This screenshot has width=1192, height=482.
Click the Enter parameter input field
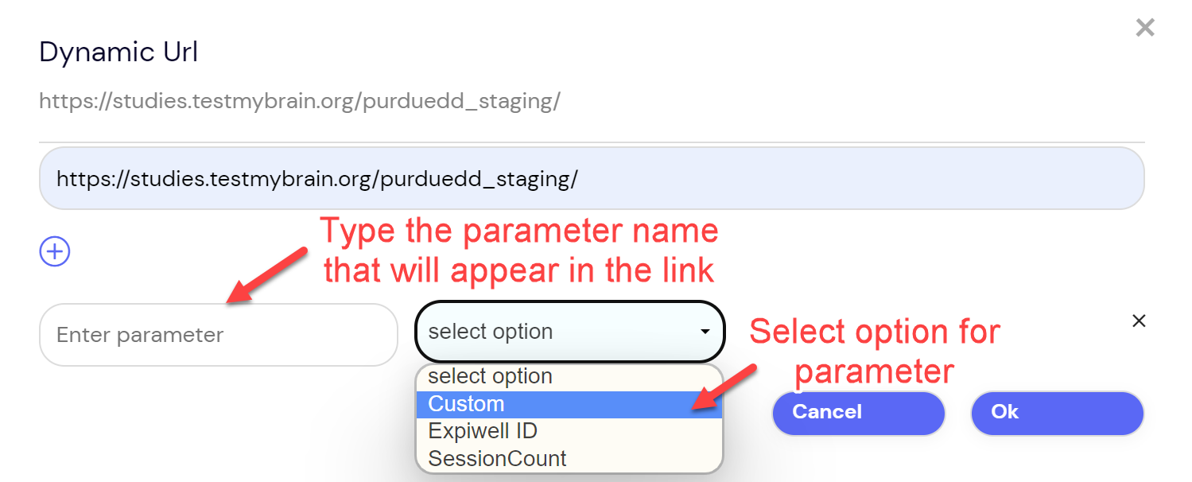click(x=218, y=334)
